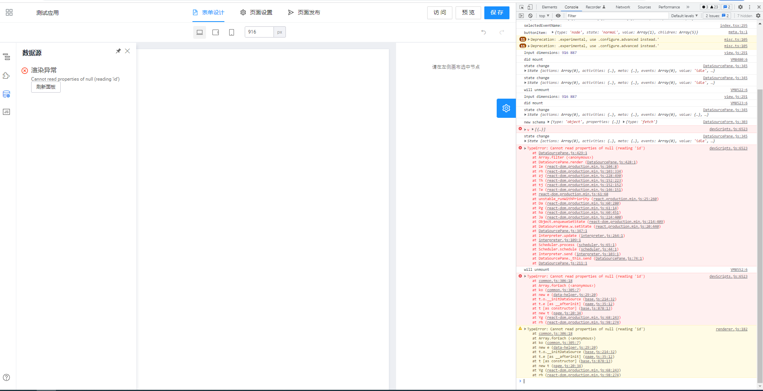Click in the Console Filter input field
This screenshot has width=763, height=391.
point(599,16)
